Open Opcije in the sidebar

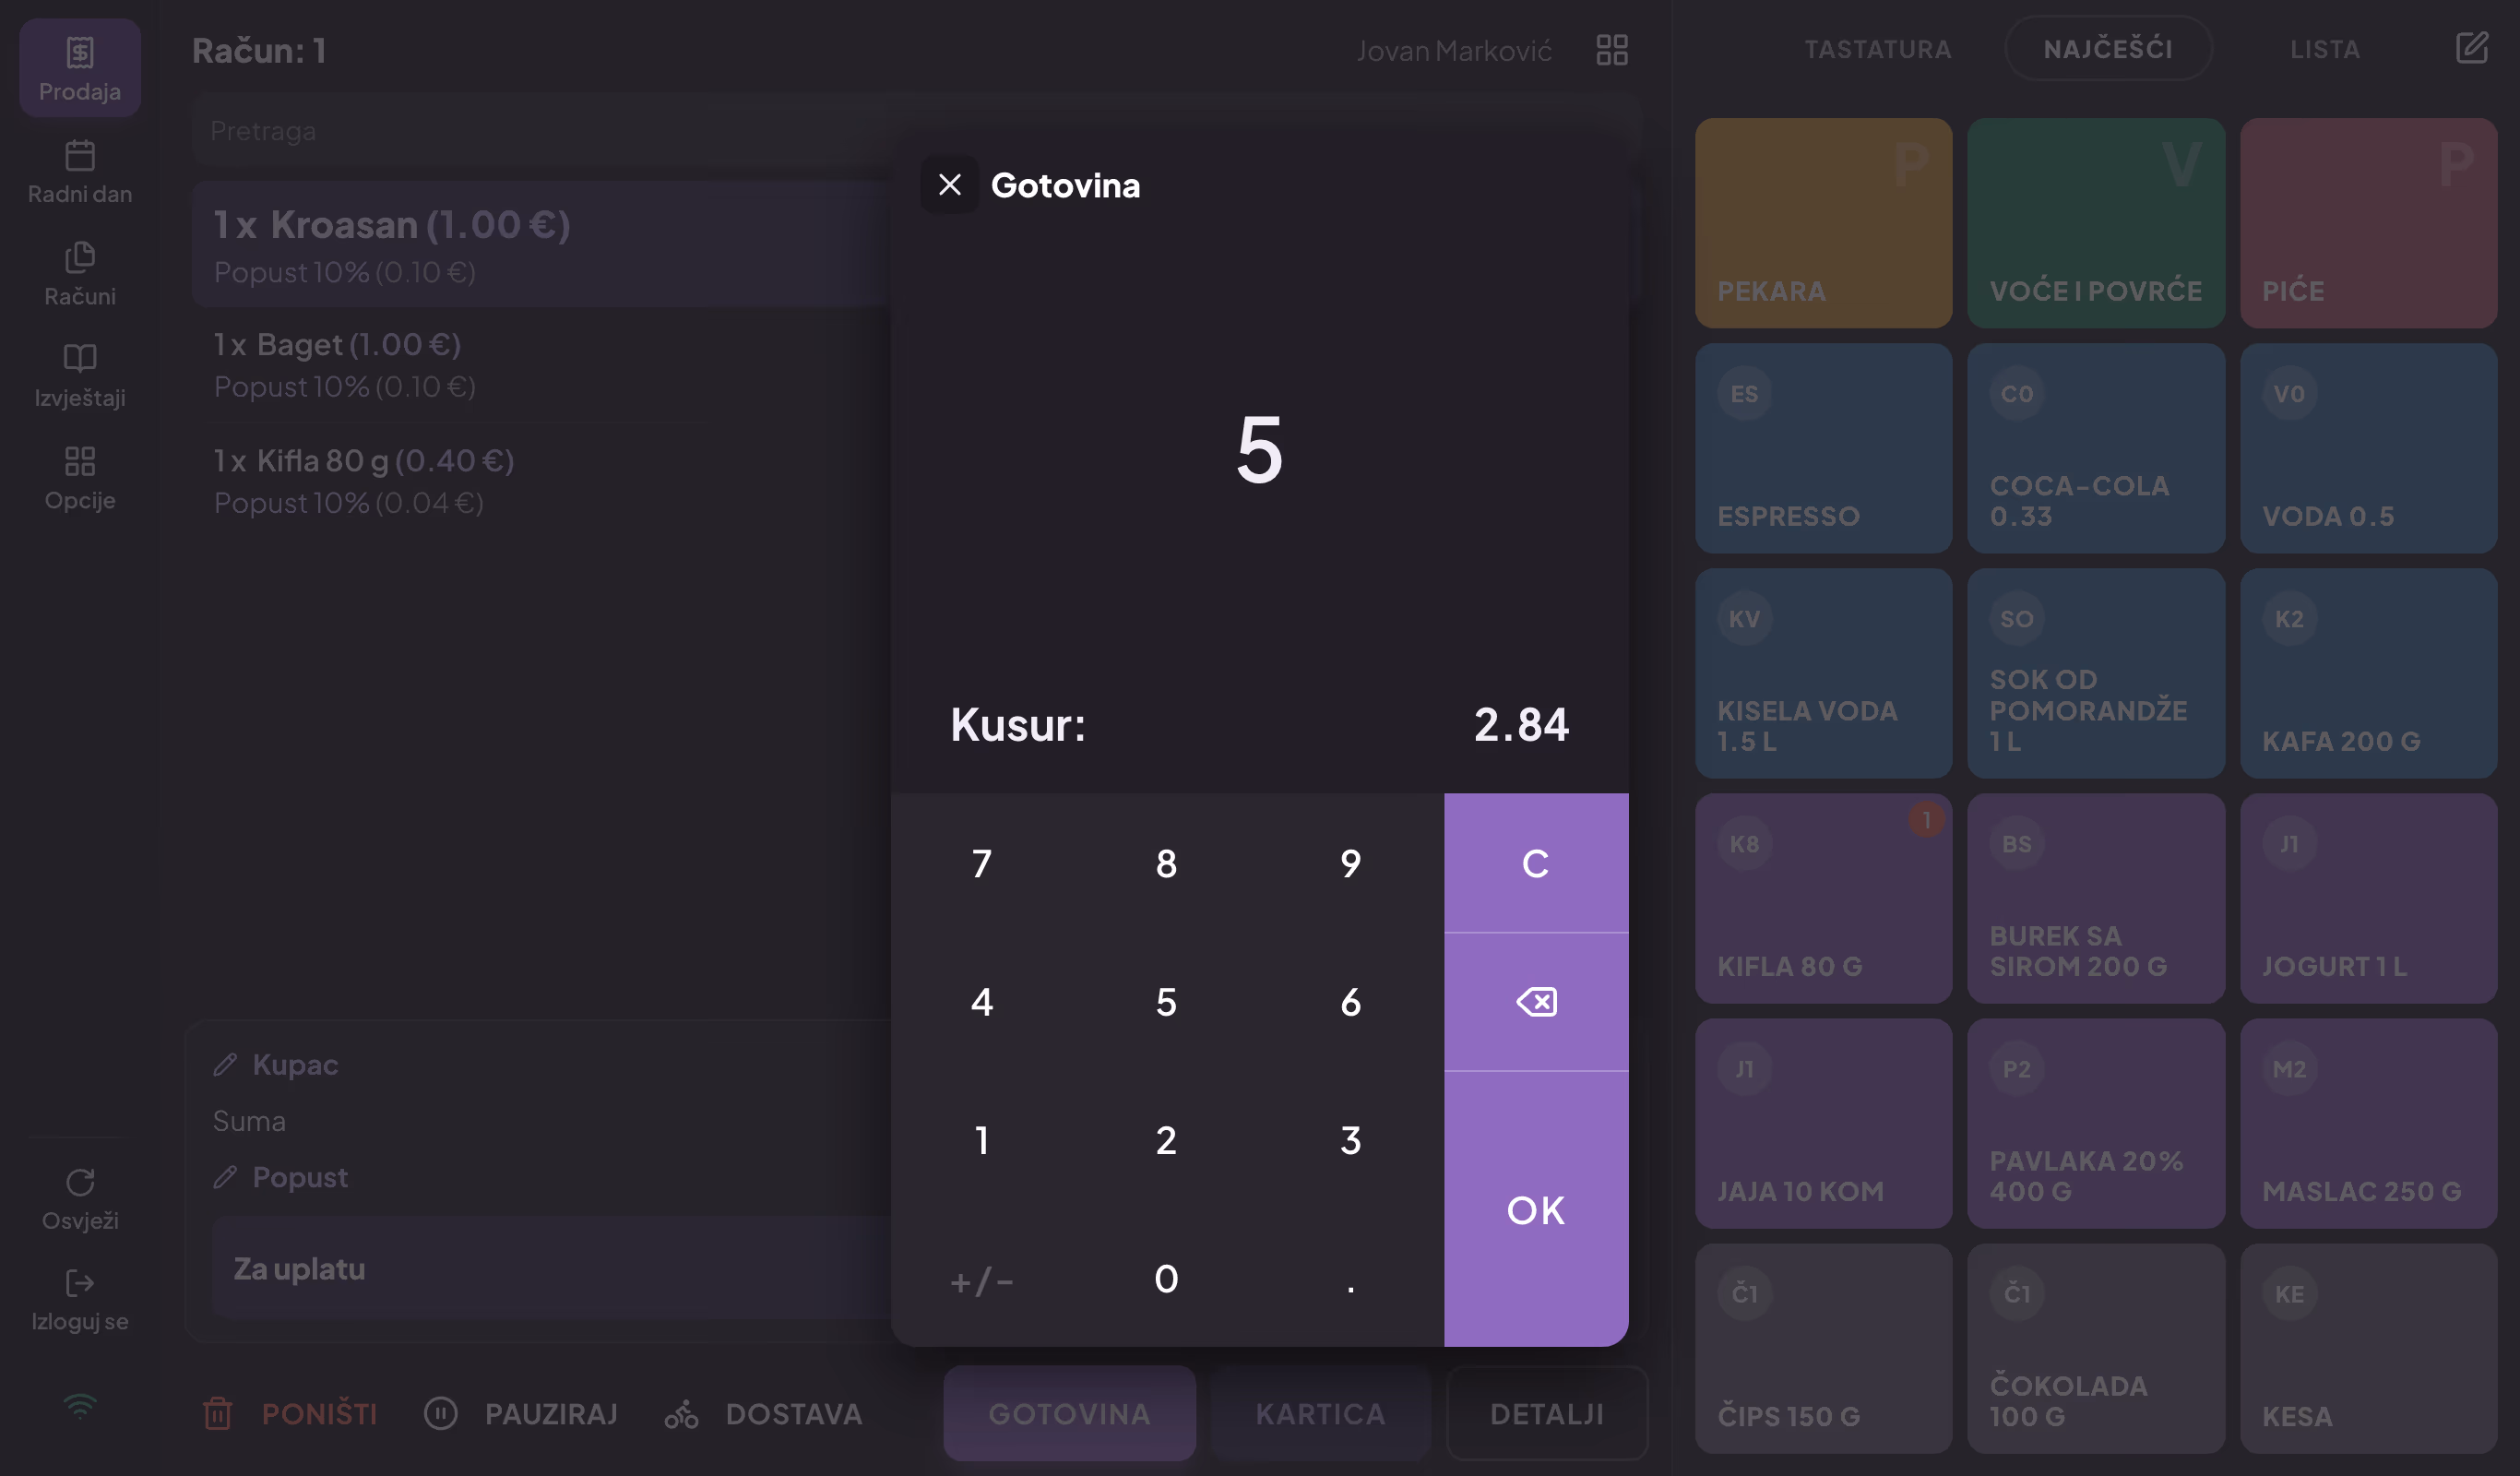pyautogui.click(x=80, y=479)
